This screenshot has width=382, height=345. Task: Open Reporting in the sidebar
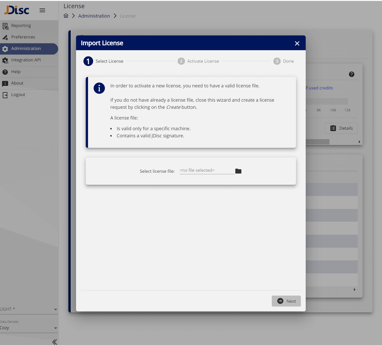21,26
